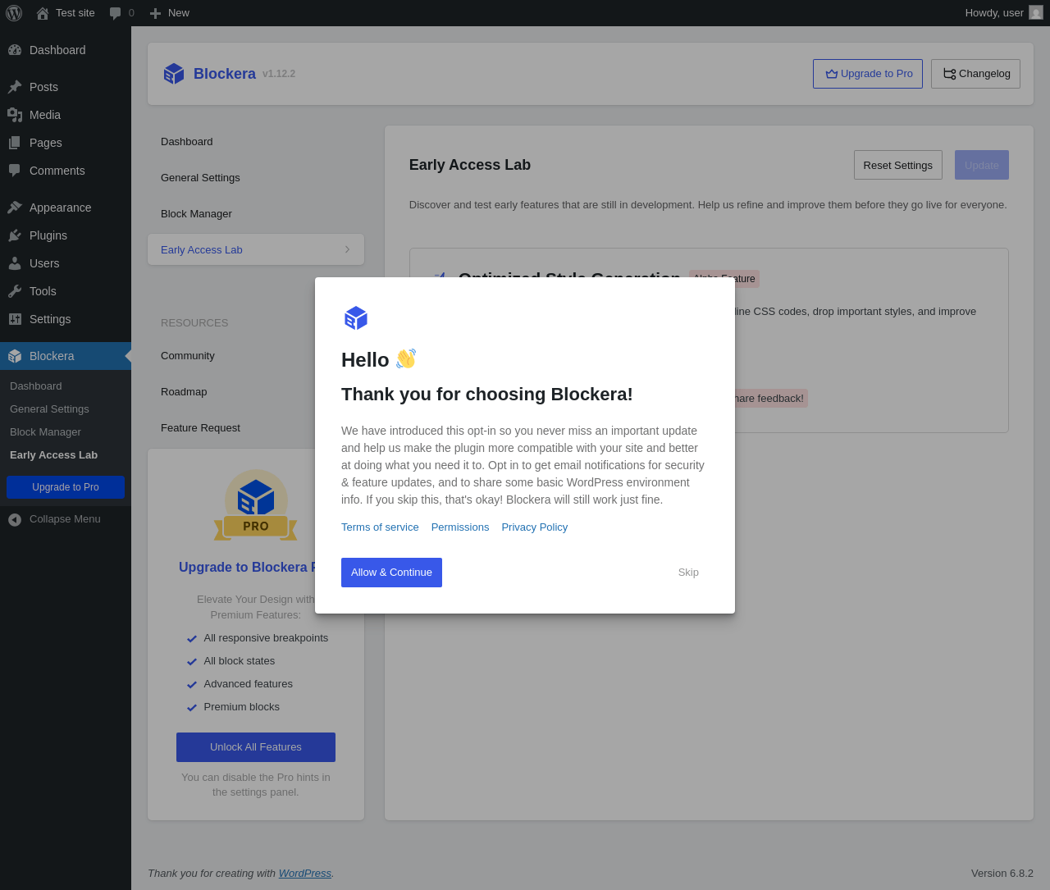Viewport: 1050px width, 890px height.
Task: Click Collapse Menu label
Action: coord(65,519)
